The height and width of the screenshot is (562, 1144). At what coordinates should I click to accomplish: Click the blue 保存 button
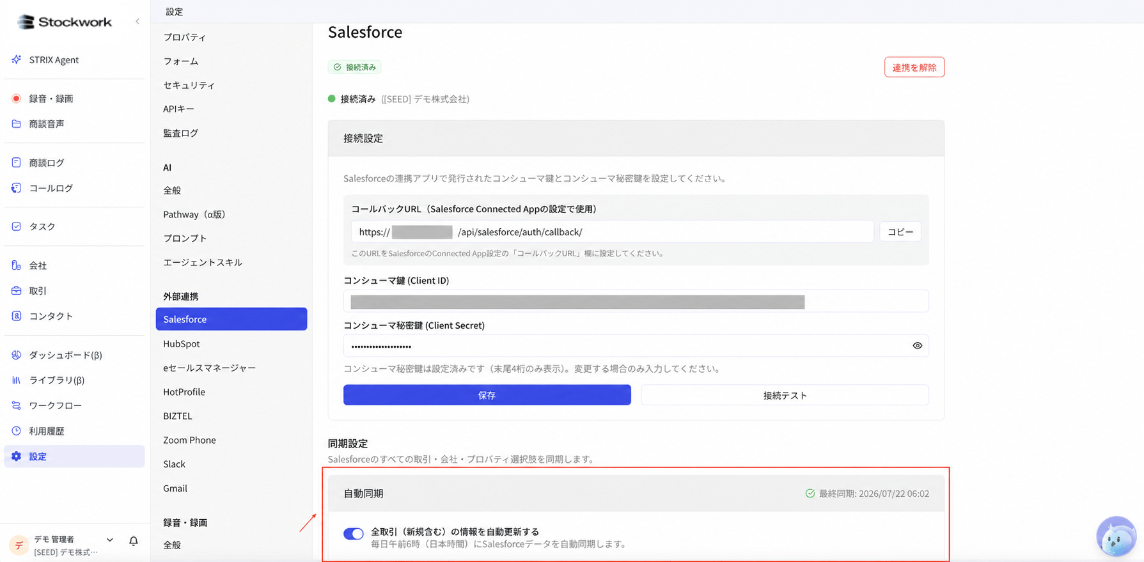click(x=487, y=395)
